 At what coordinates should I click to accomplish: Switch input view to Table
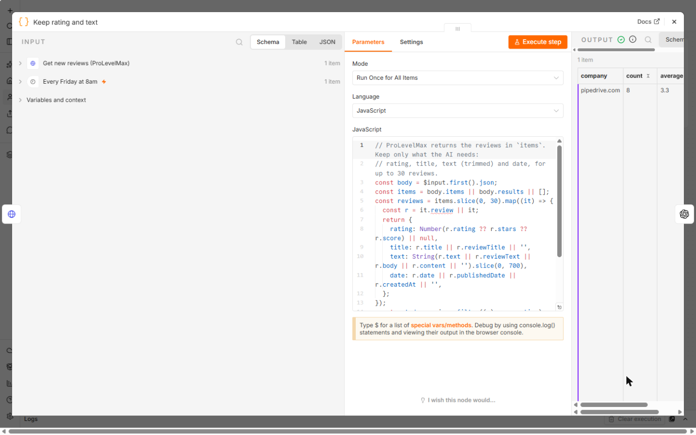pyautogui.click(x=299, y=42)
